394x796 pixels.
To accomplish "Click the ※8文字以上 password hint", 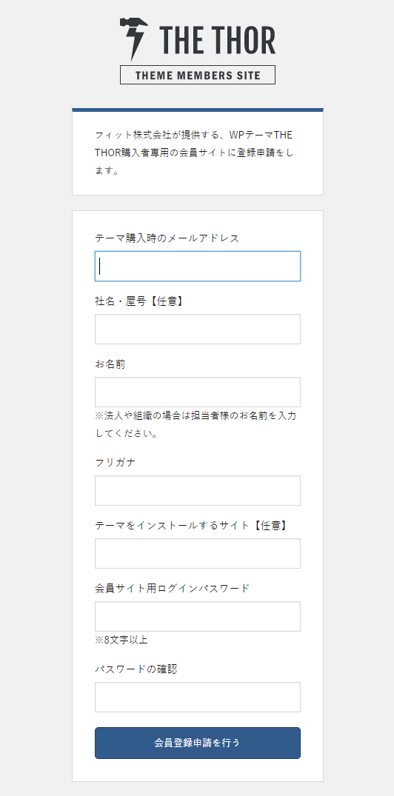I will click(121, 641).
